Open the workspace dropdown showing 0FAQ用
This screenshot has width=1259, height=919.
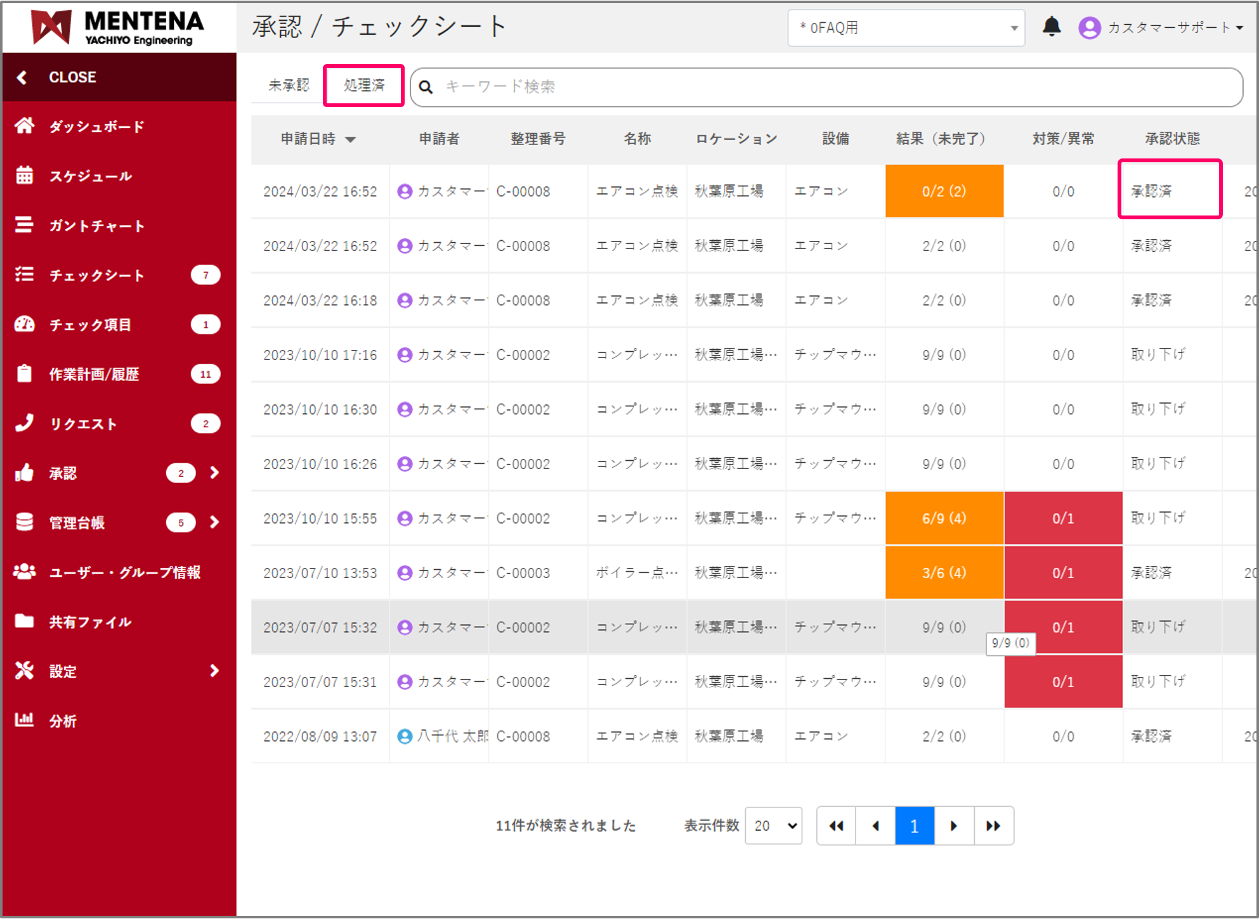(906, 27)
